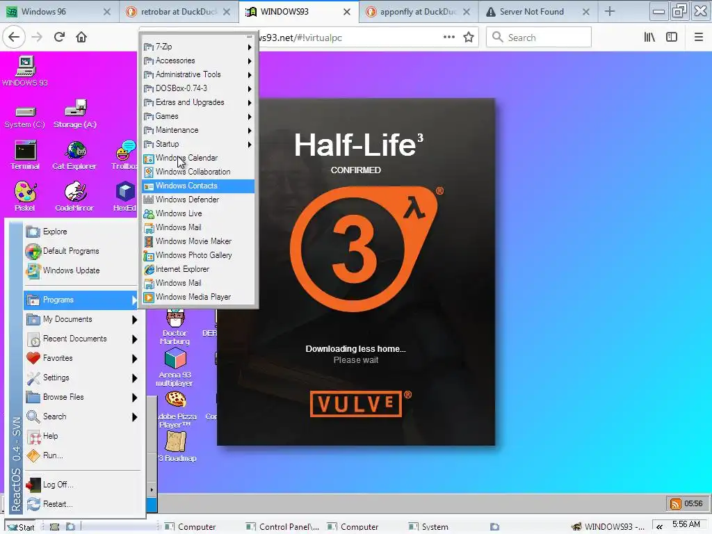
Task: Switch to retrobar at DuckDuckGo tab
Action: (x=179, y=12)
